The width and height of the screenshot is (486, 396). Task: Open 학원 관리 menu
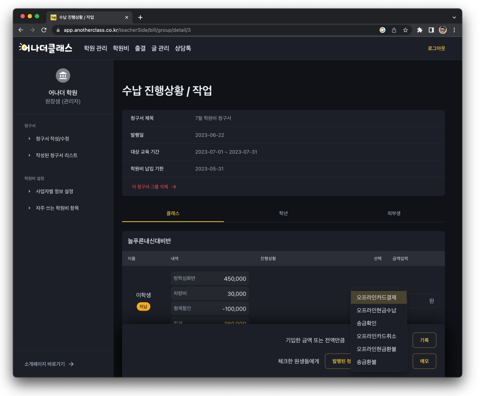95,48
